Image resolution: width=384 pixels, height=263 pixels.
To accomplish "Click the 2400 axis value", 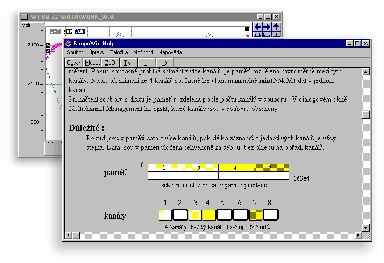I will 33,45.
